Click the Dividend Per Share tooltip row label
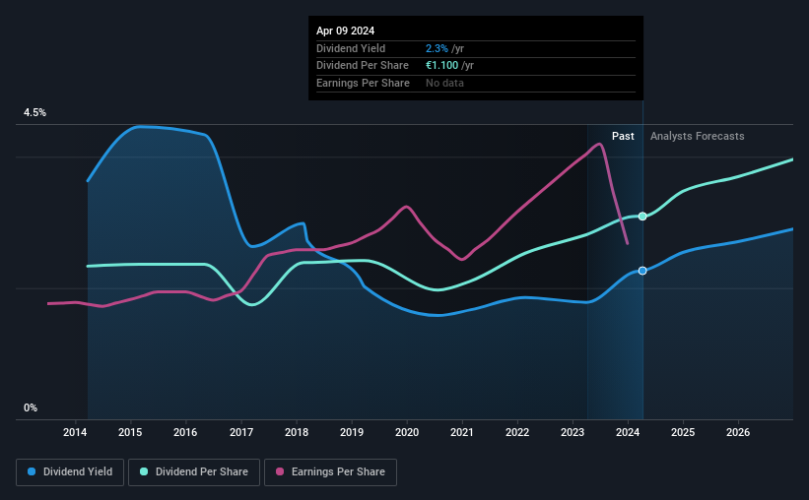This screenshot has height=500, width=809. [363, 66]
